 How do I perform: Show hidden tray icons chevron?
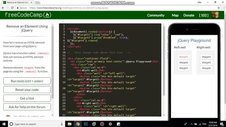click(191, 124)
